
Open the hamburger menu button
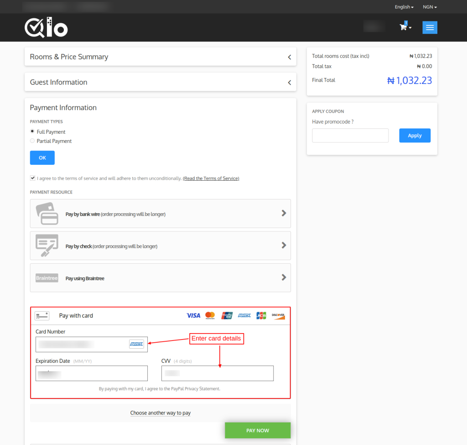pyautogui.click(x=430, y=27)
